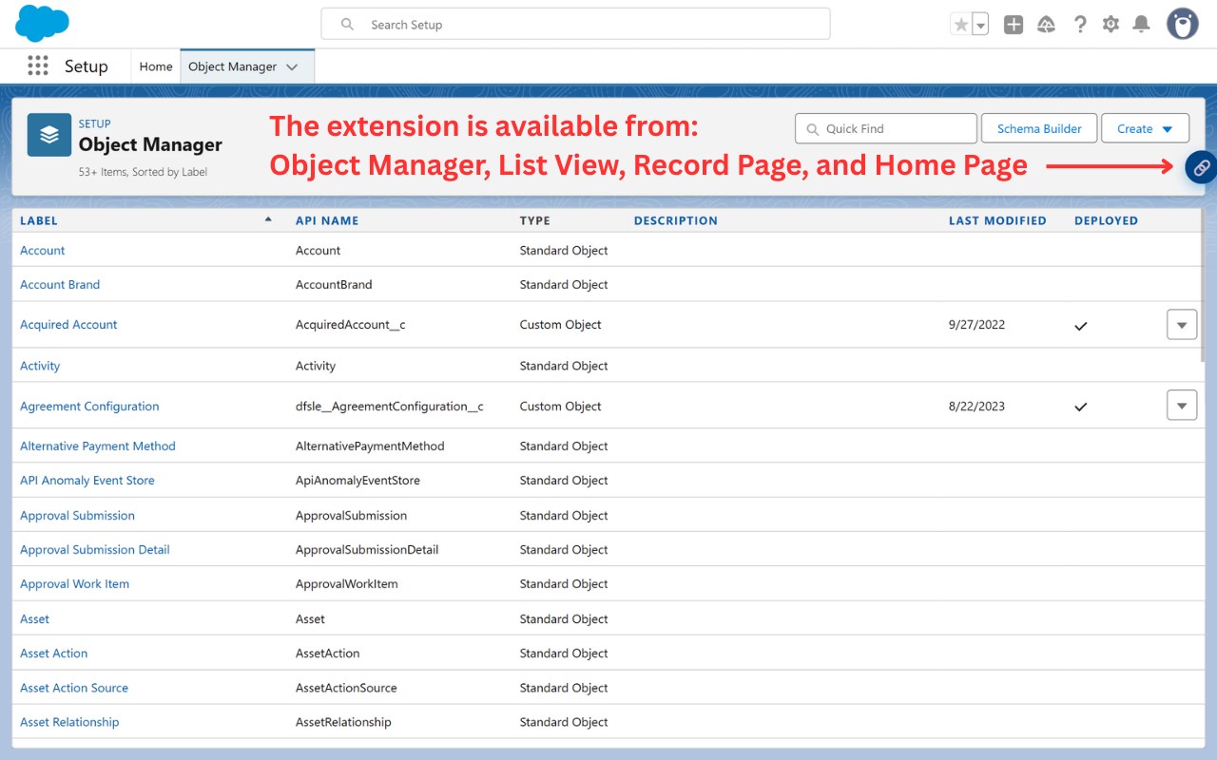1217x760 pixels.
Task: Open the Asset Relationship link
Action: 69,721
